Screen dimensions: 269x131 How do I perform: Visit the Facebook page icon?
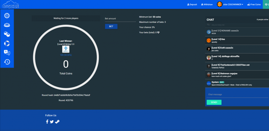pyautogui.click(x=47, y=122)
